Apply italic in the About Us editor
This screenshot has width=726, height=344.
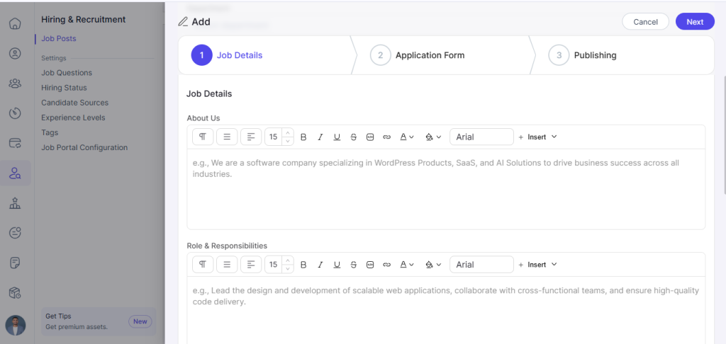320,137
